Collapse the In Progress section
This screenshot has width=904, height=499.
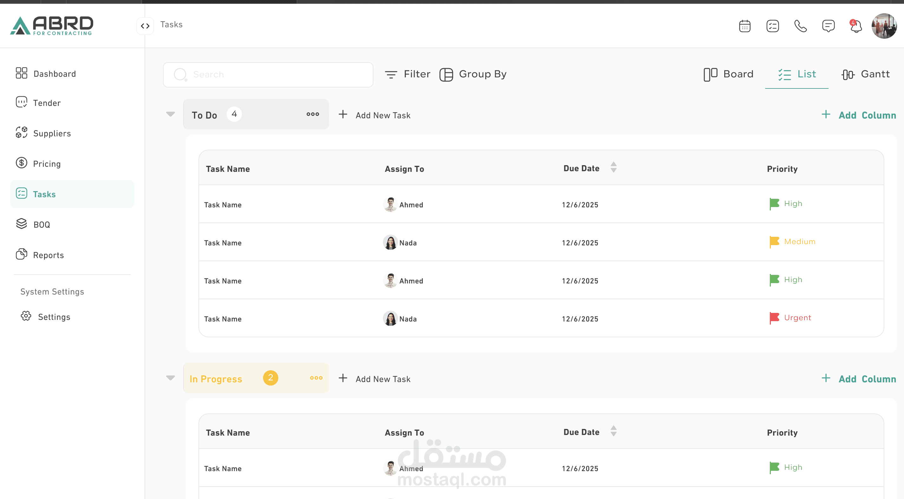(x=171, y=378)
